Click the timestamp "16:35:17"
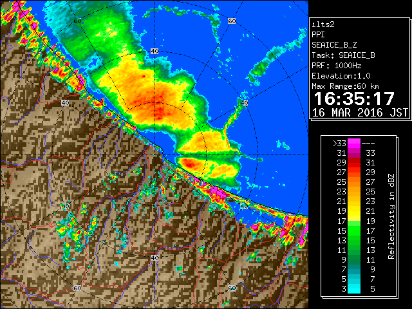The width and height of the screenshot is (412, 309). tap(354, 98)
